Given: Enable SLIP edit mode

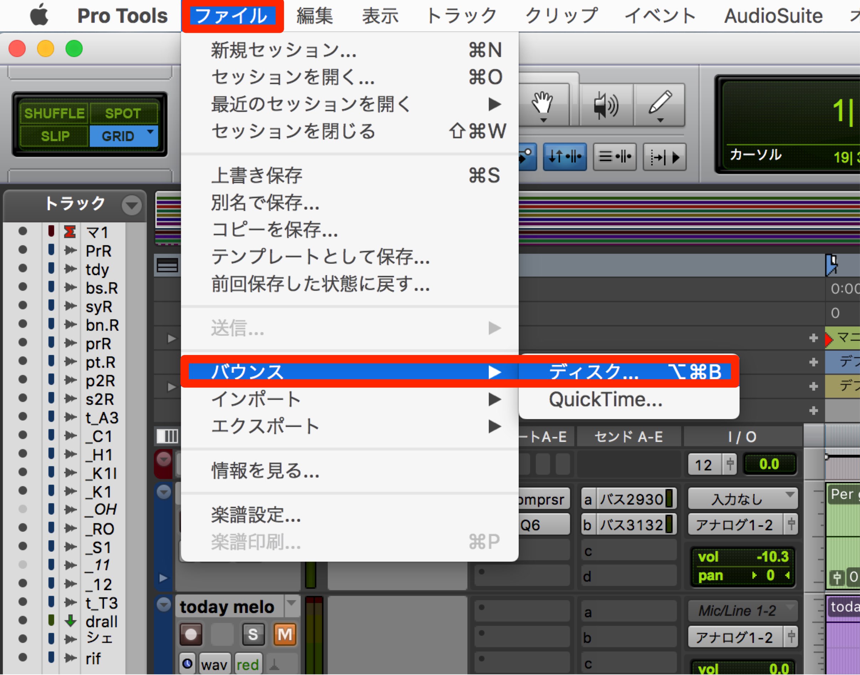Looking at the screenshot, I should pyautogui.click(x=55, y=136).
